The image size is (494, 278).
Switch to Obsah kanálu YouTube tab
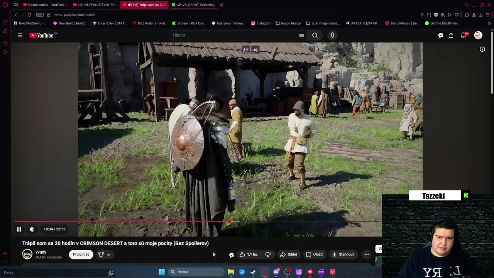click(44, 5)
